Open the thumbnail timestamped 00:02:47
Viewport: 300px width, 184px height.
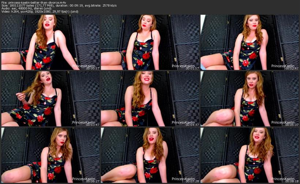[x=250, y=42]
